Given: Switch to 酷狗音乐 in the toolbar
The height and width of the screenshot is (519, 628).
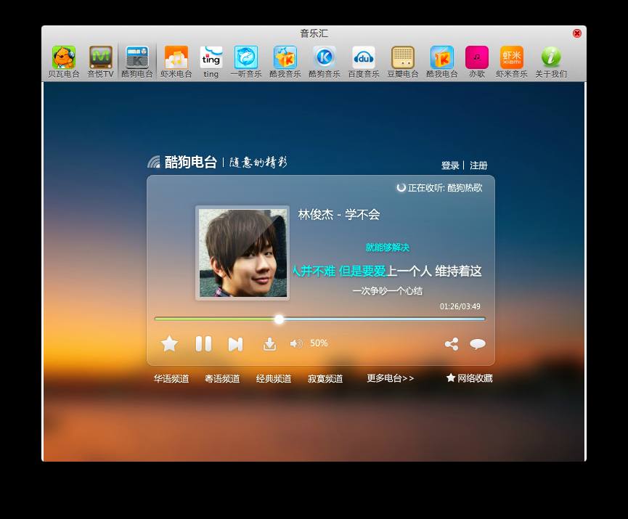Looking at the screenshot, I should point(325,62).
